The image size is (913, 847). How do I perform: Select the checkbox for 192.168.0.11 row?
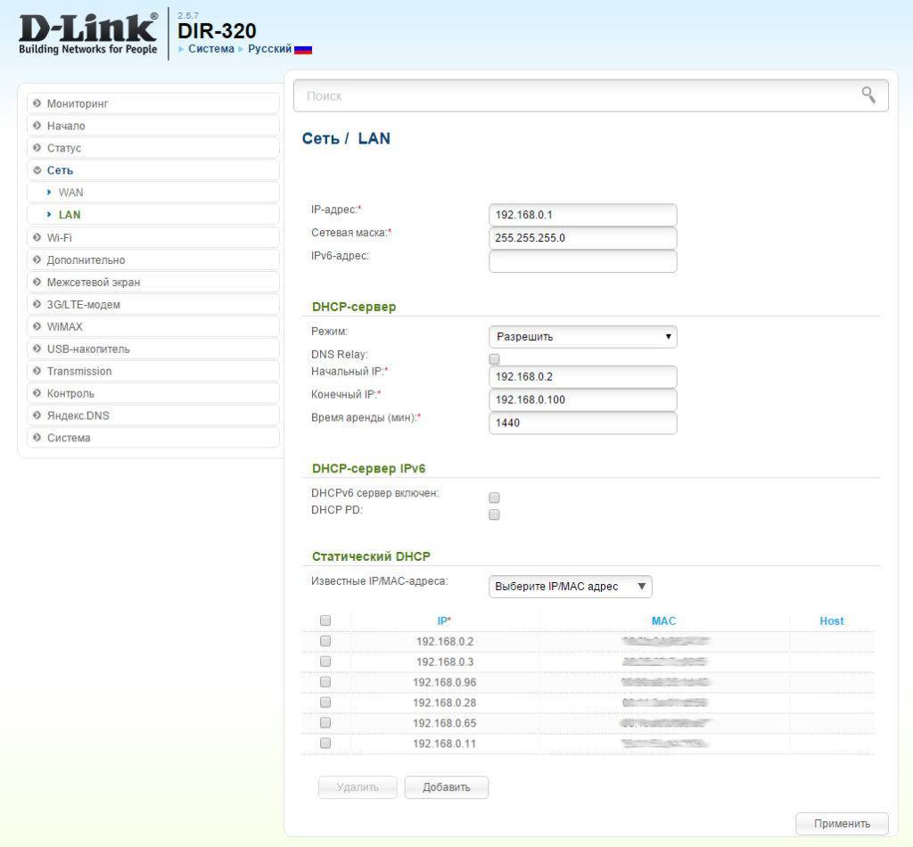[325, 743]
